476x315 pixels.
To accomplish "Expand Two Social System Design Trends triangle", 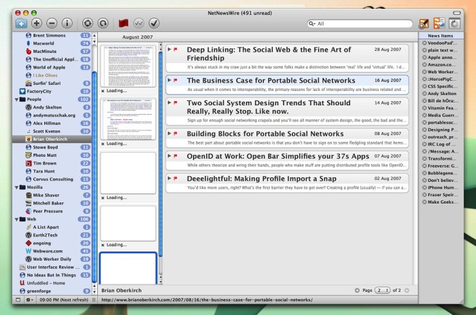I will point(169,103).
